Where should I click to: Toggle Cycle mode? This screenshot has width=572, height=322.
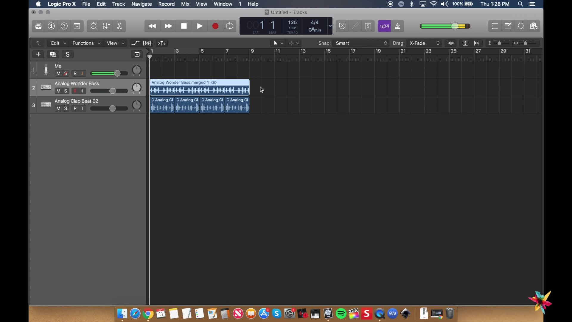click(230, 26)
